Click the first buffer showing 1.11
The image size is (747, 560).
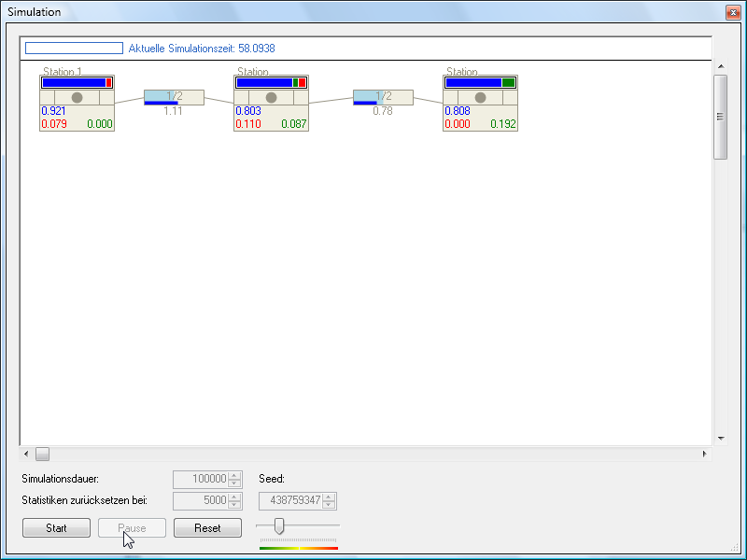point(173,97)
